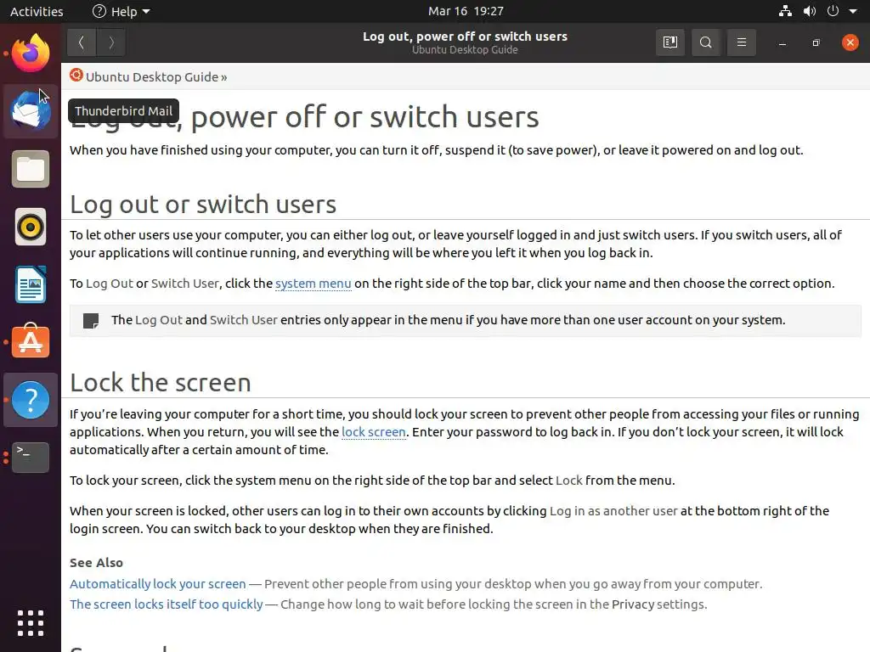Viewport: 870px width, 652px height.
Task: Click the search magnifier icon
Action: (706, 42)
